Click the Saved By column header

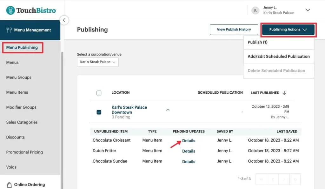225,131
